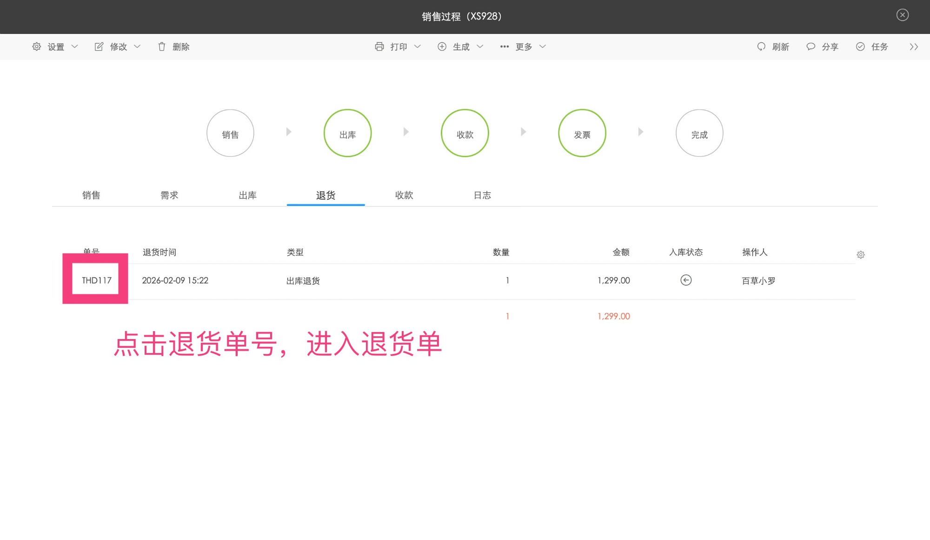
Task: Open the table column settings gear icon
Action: click(861, 254)
